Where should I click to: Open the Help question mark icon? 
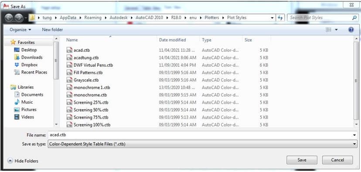(x=351, y=30)
